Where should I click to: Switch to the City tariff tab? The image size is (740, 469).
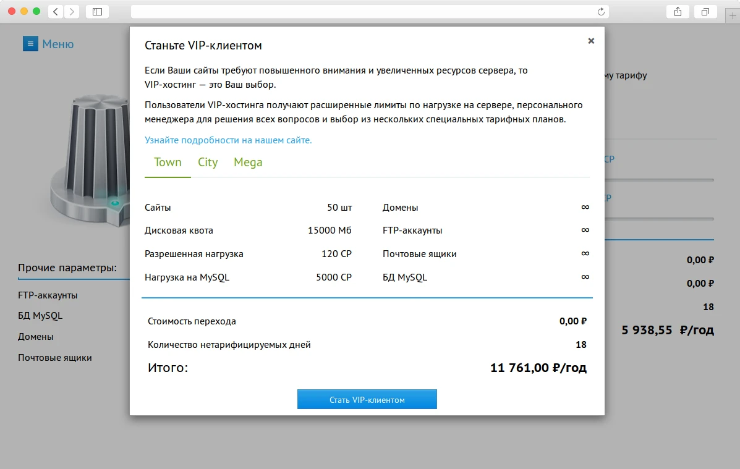[x=208, y=162]
